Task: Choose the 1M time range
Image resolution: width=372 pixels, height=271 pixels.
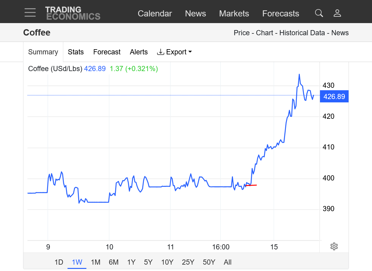Action: (96, 262)
